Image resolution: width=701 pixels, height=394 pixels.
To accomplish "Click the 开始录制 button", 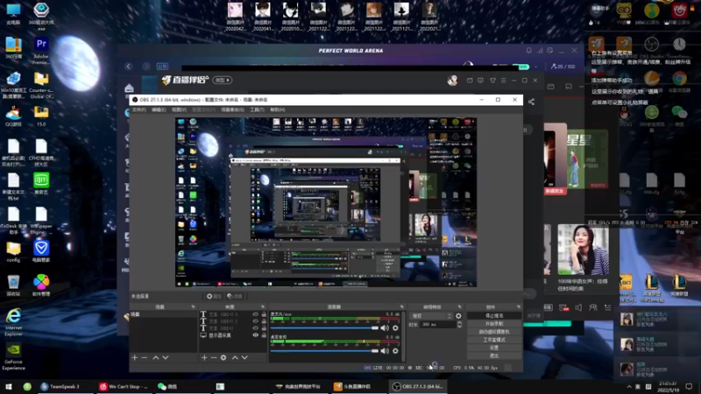I will click(x=494, y=324).
